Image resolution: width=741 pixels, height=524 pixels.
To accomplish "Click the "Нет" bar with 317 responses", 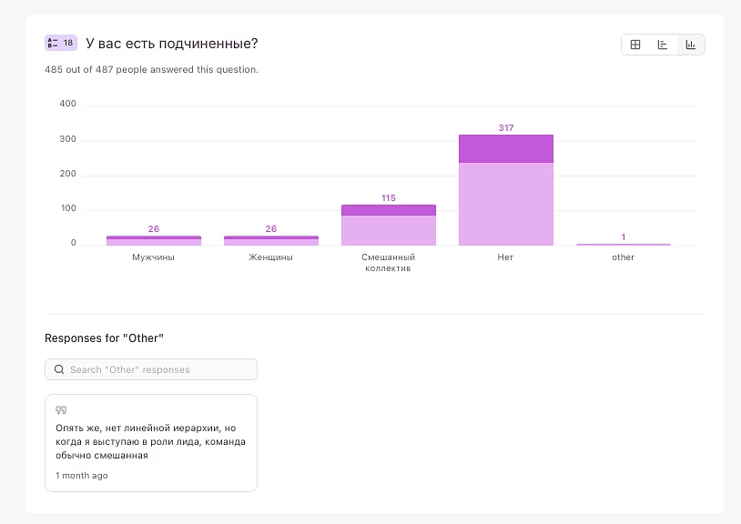I will tap(506, 200).
